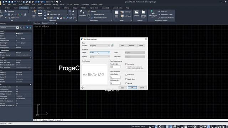This screenshot has height=128, width=228.
Task: Select the Quick Dim tool
Action: 34,14
